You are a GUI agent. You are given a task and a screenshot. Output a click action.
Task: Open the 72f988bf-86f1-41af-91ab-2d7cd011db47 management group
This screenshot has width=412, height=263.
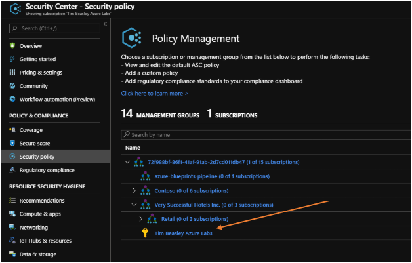tap(224, 162)
